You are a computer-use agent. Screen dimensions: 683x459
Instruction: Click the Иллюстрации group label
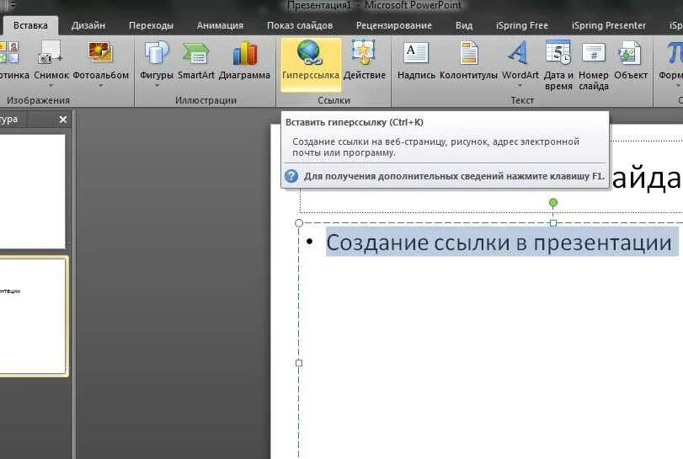coord(205,100)
